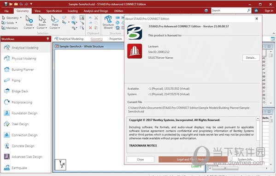Viewport: 276px width, 176px height.
Task: Click the 'Site ID: 20081212' text
Action: pos(159,52)
